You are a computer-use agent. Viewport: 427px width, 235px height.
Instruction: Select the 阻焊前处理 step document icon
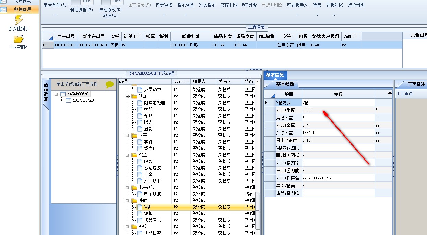[x=140, y=103]
